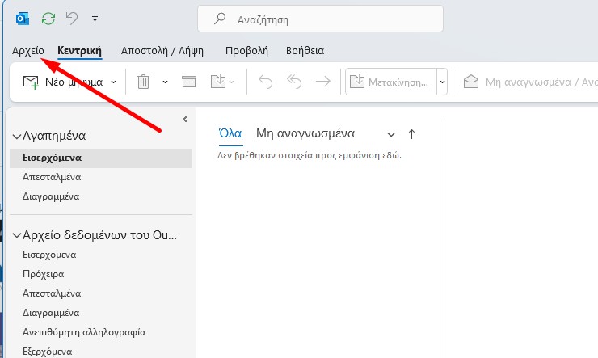Switch to the Αποστολή / Λήψη tab
Screen dimensions: 598x358
(162, 50)
